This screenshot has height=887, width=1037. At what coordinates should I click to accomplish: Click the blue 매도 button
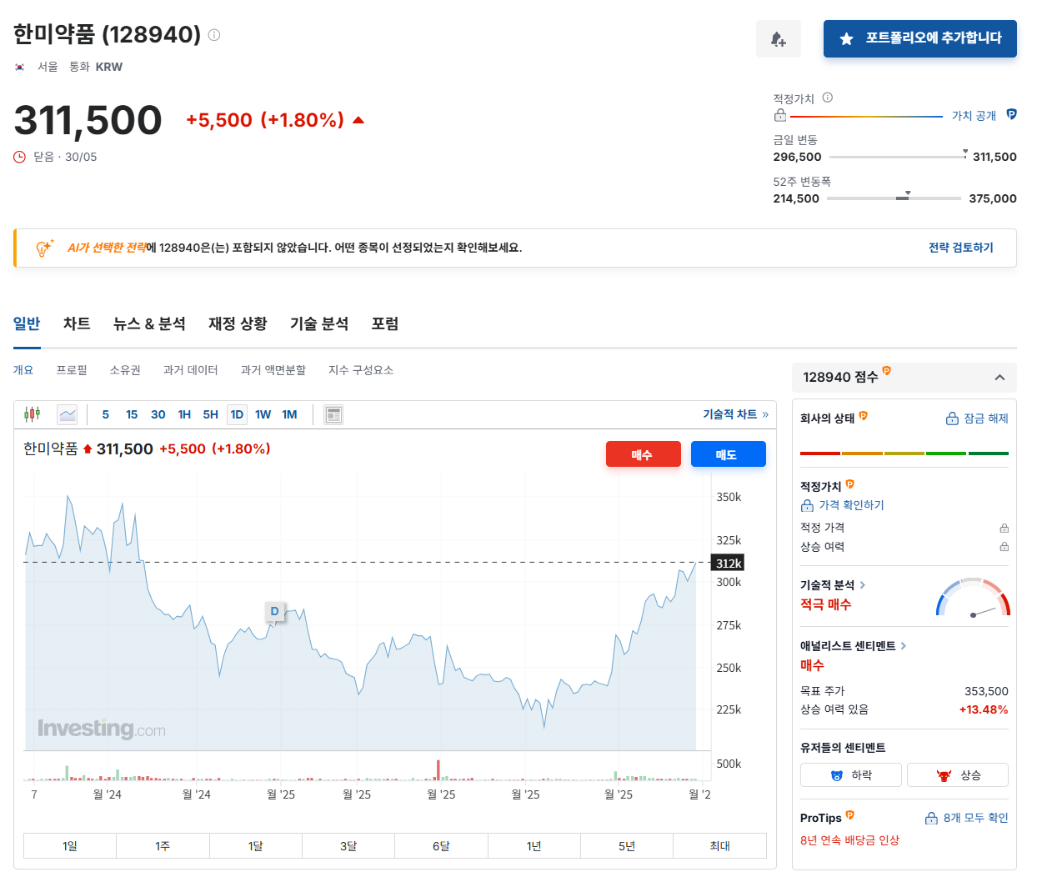[728, 454]
